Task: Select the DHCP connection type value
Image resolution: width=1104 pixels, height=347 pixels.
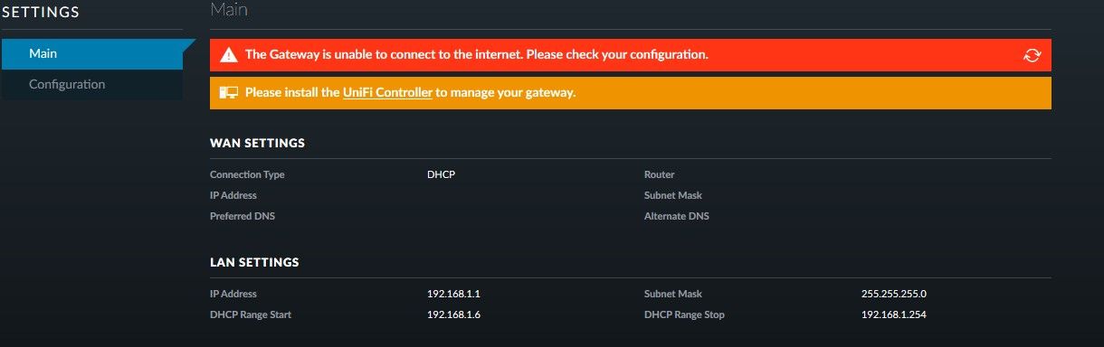Action: click(441, 174)
